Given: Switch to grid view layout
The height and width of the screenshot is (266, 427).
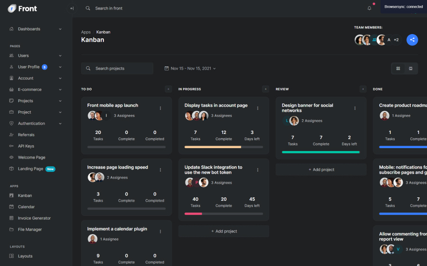Looking at the screenshot, I should tap(398, 69).
